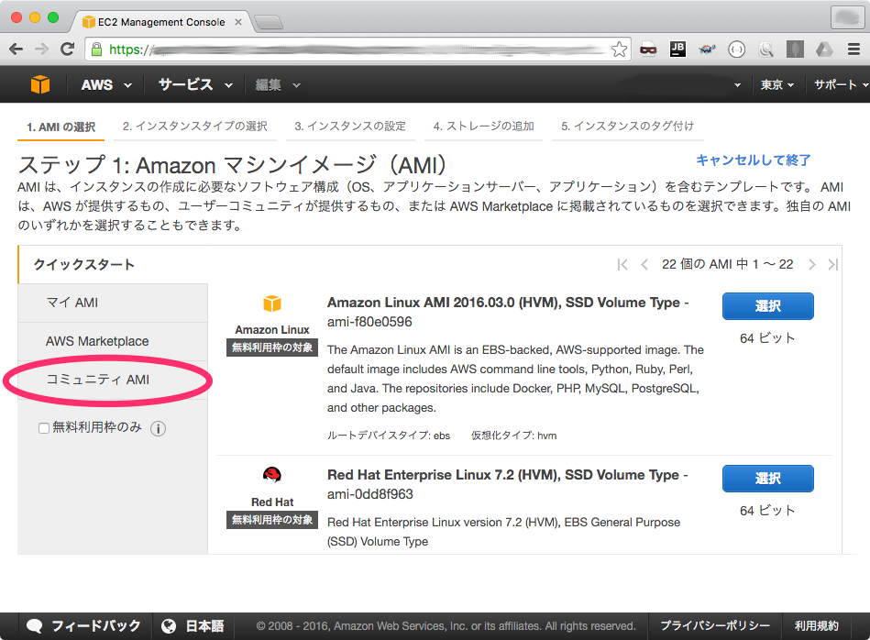
Task: Click the AWS orange cube logo
Action: pyautogui.click(x=40, y=84)
